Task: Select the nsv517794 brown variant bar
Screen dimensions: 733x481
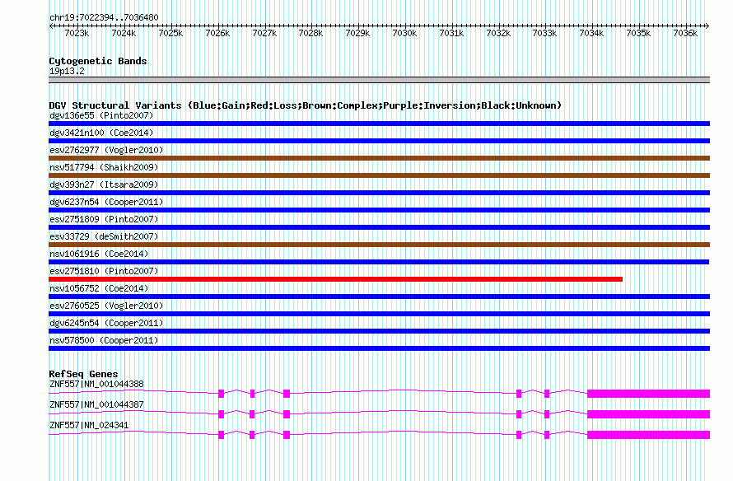Action: (379, 175)
